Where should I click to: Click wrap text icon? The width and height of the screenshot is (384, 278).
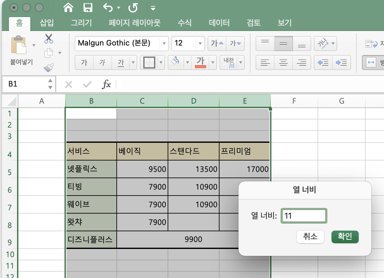point(372,43)
